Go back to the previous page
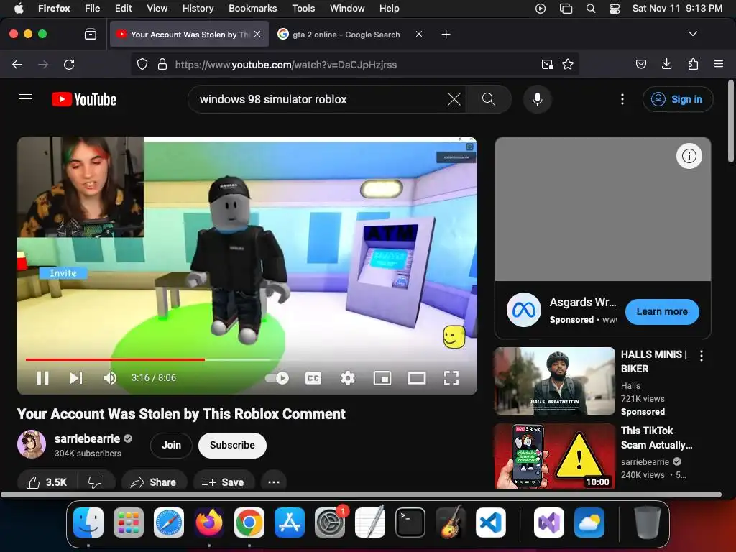The height and width of the screenshot is (552, 736). pos(17,64)
